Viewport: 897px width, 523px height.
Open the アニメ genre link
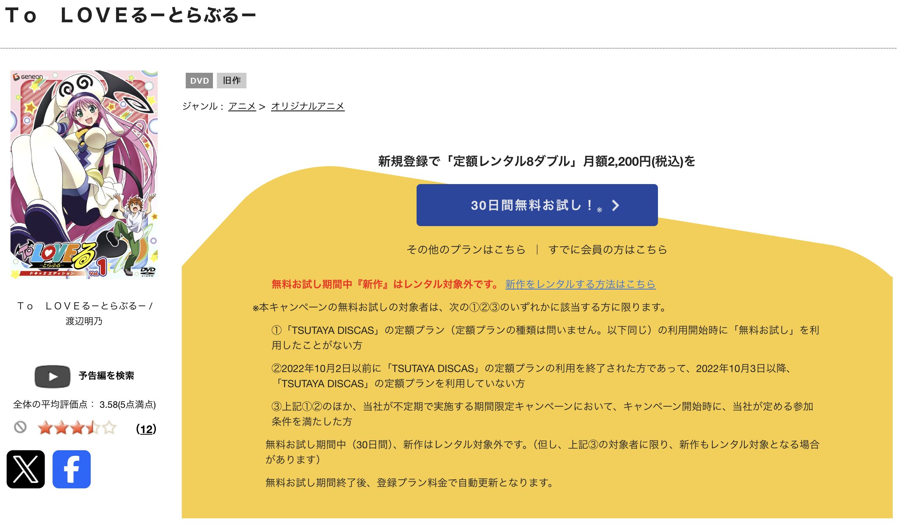click(242, 106)
